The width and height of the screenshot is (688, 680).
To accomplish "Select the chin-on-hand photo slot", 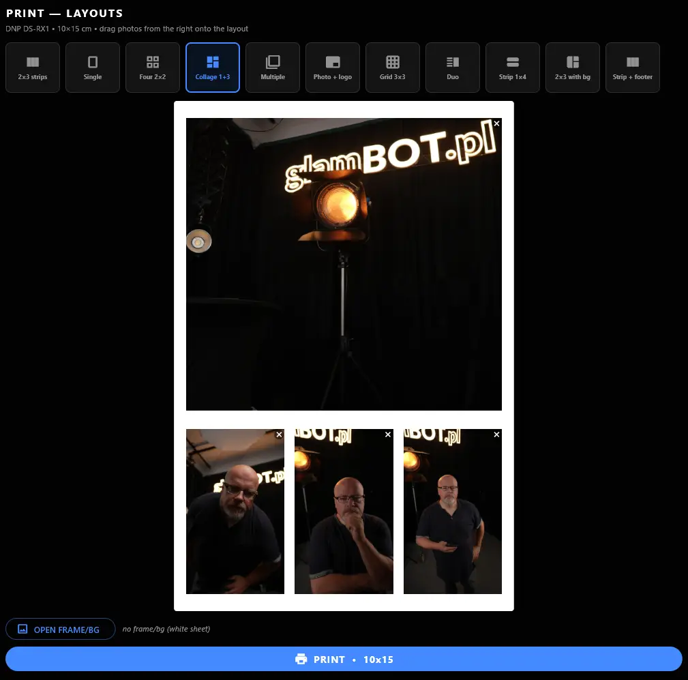I will coord(344,512).
